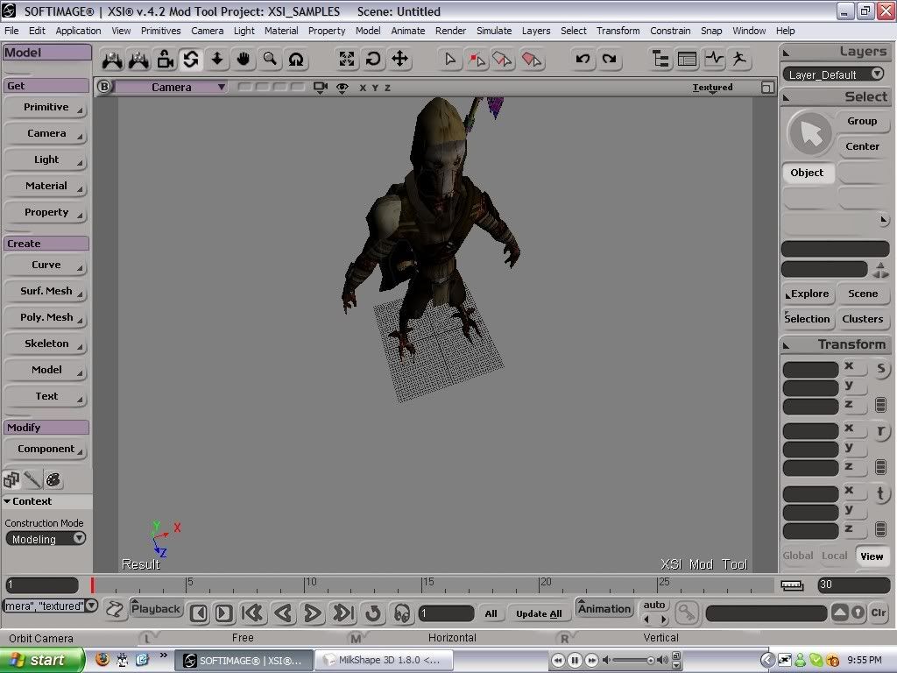Click the large Select arrow button
This screenshot has width=897, height=673.
pyautogui.click(x=809, y=133)
